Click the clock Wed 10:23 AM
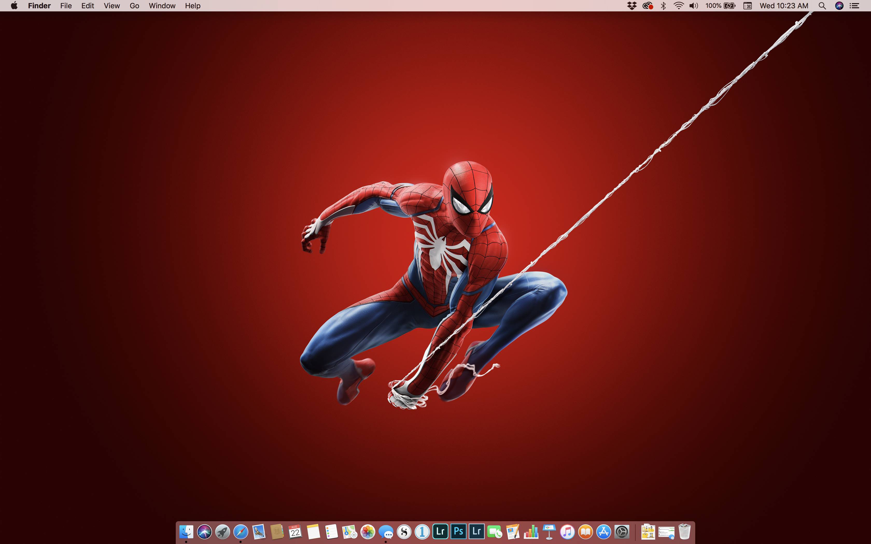The image size is (871, 544). point(784,6)
